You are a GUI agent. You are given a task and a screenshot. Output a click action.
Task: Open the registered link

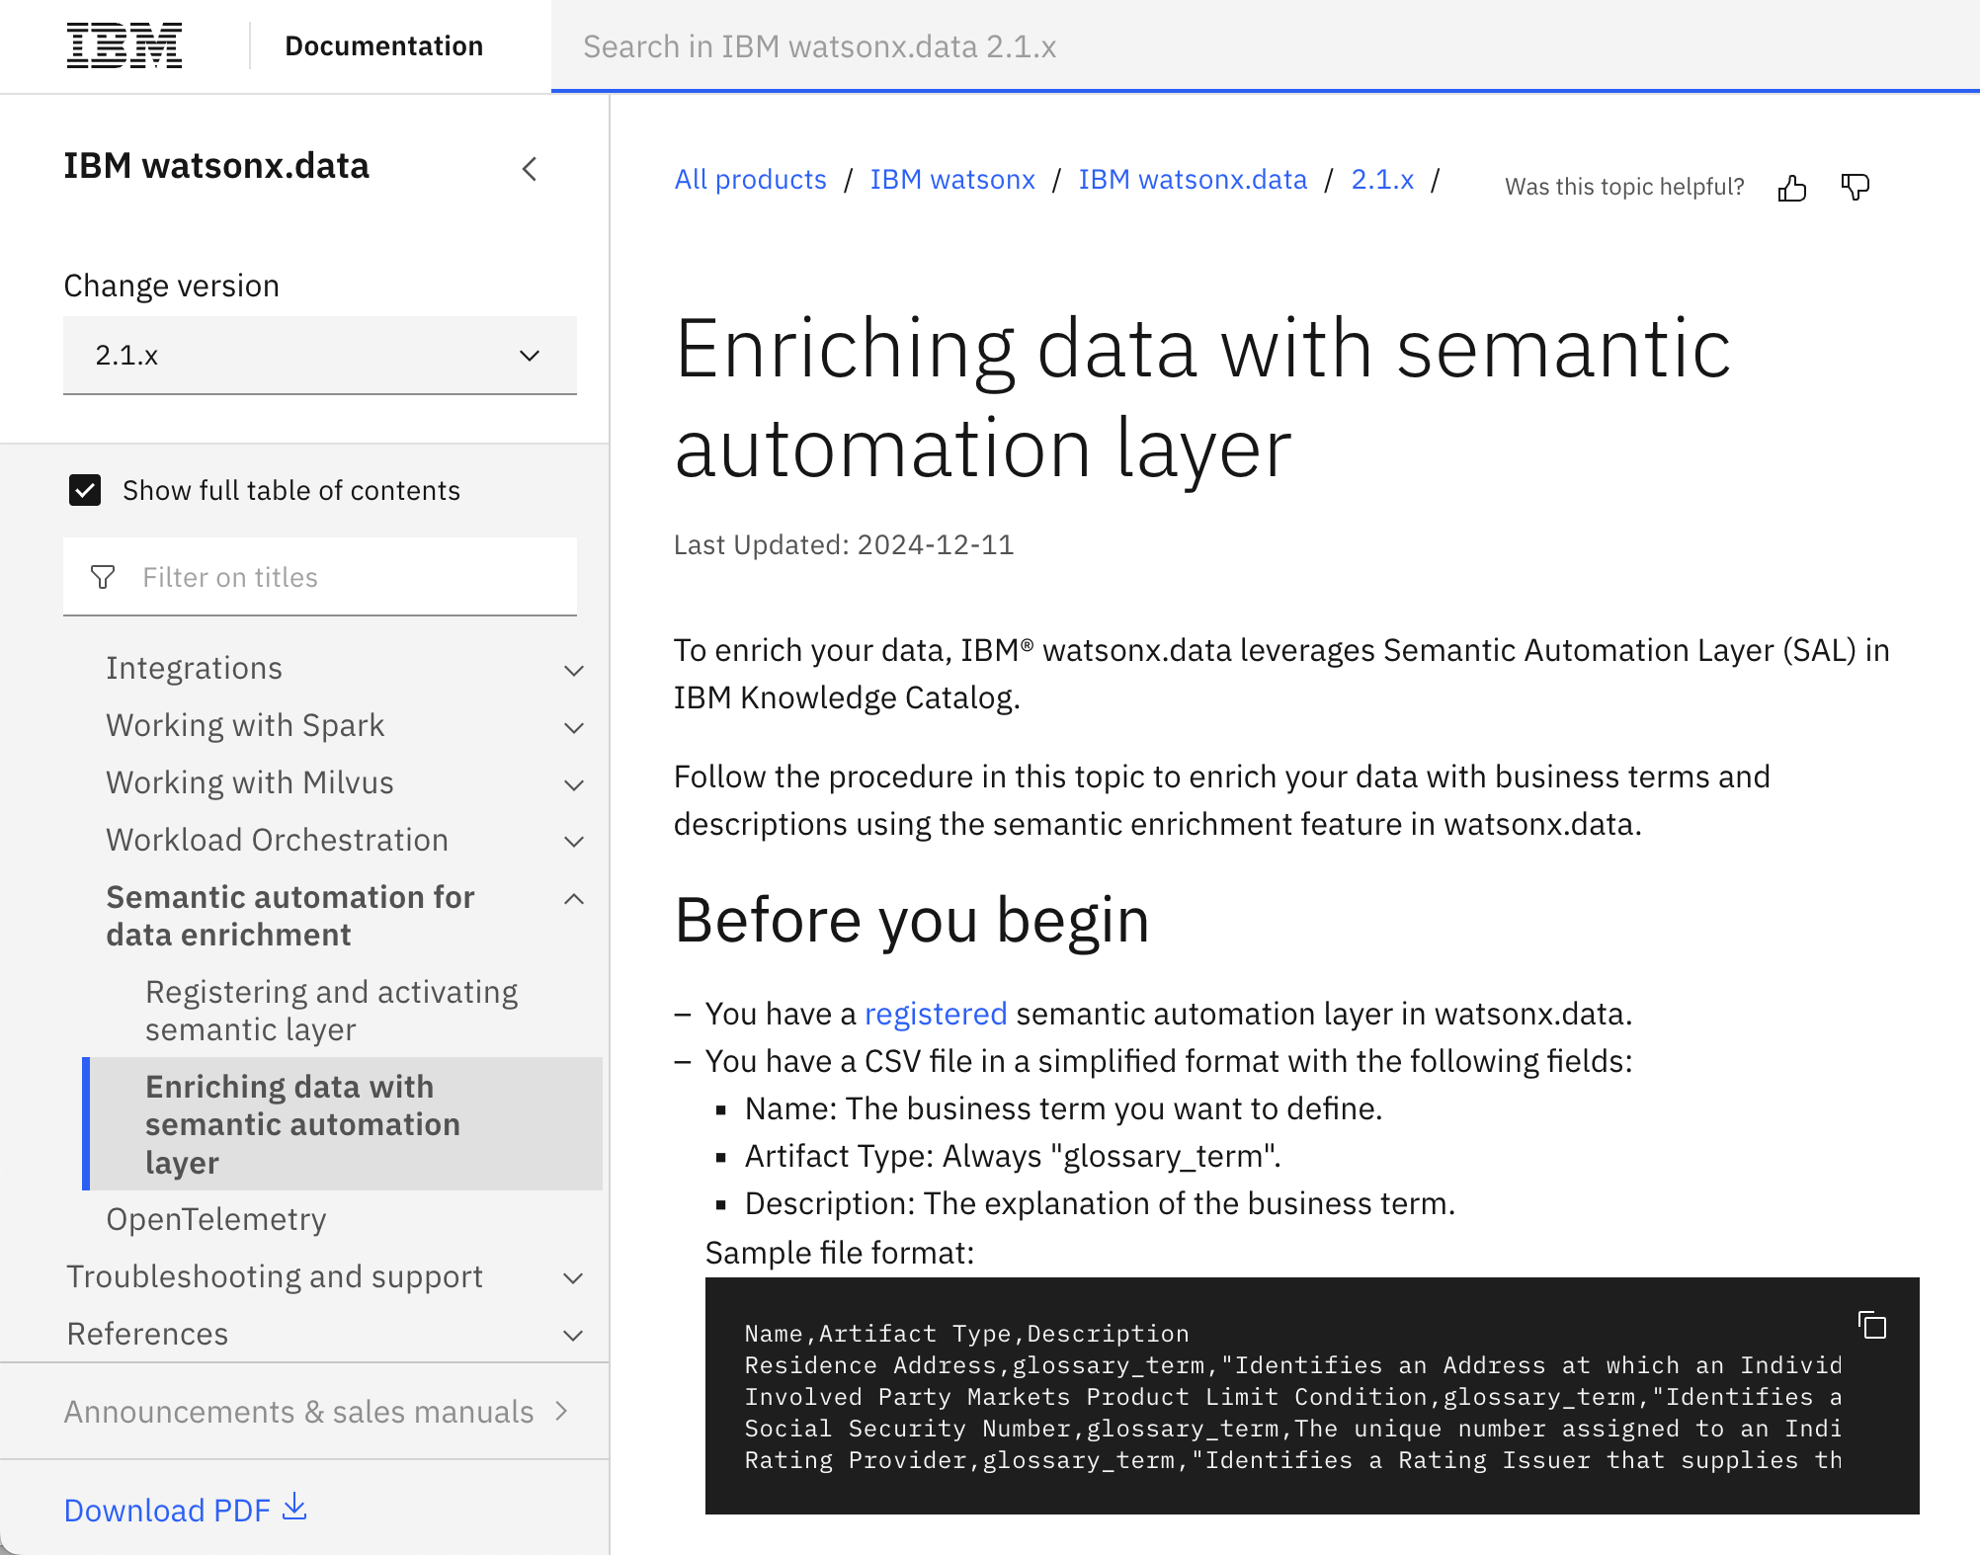935,1014
